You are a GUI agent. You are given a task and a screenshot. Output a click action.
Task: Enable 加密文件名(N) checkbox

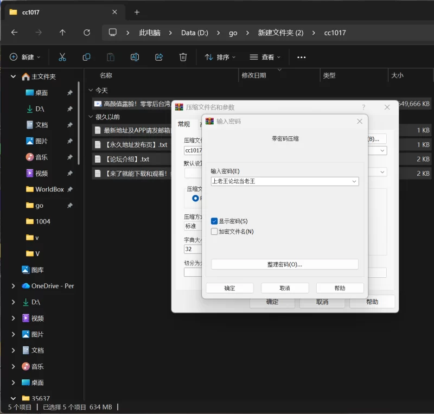tap(214, 232)
